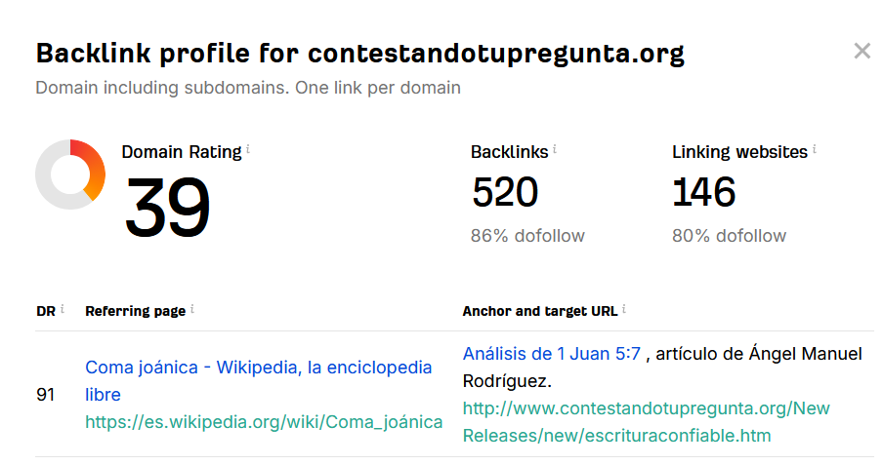The width and height of the screenshot is (883, 465).
Task: Open the Análisis de 1 Juan 5:7 anchor link
Action: 551,354
